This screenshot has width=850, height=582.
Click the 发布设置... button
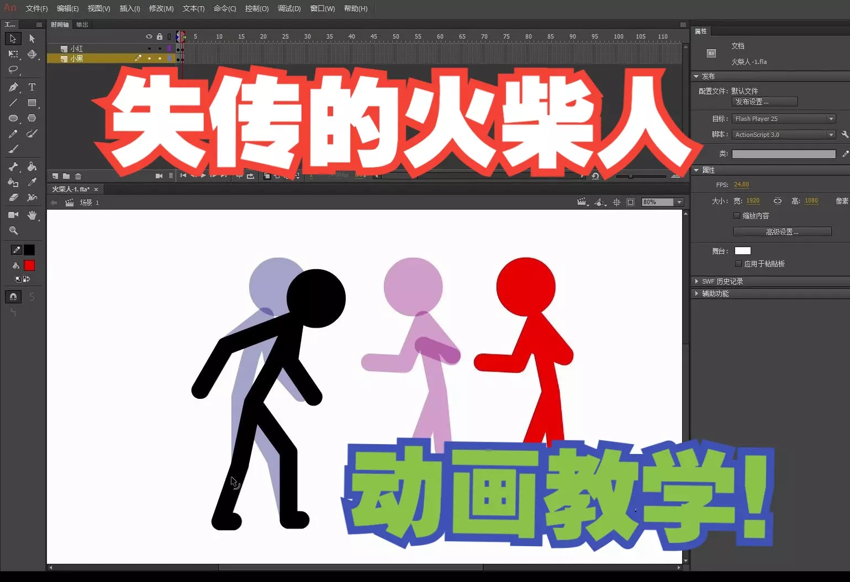(x=764, y=102)
